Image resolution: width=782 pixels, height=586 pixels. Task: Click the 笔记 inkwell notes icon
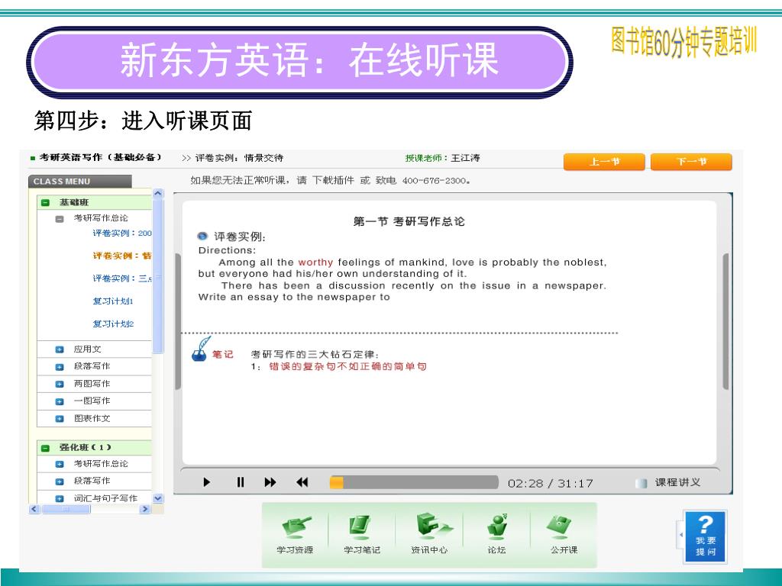pos(201,349)
